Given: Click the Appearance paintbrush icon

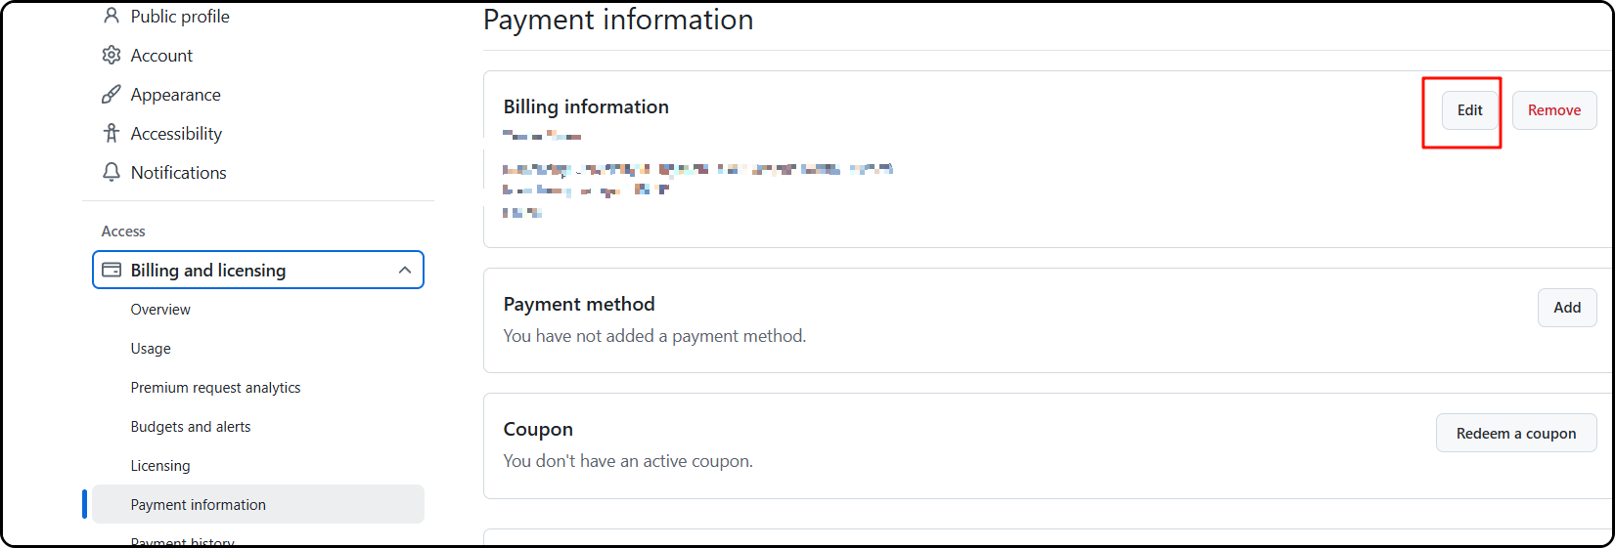Looking at the screenshot, I should pyautogui.click(x=112, y=94).
